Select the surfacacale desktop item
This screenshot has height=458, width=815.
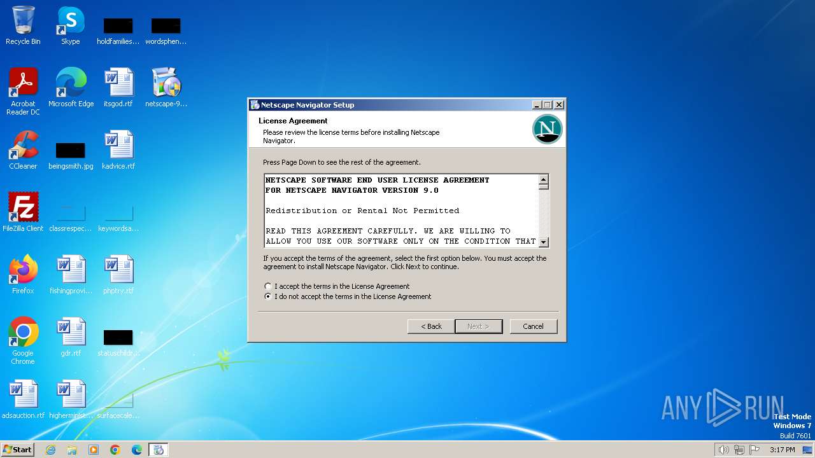118,405
